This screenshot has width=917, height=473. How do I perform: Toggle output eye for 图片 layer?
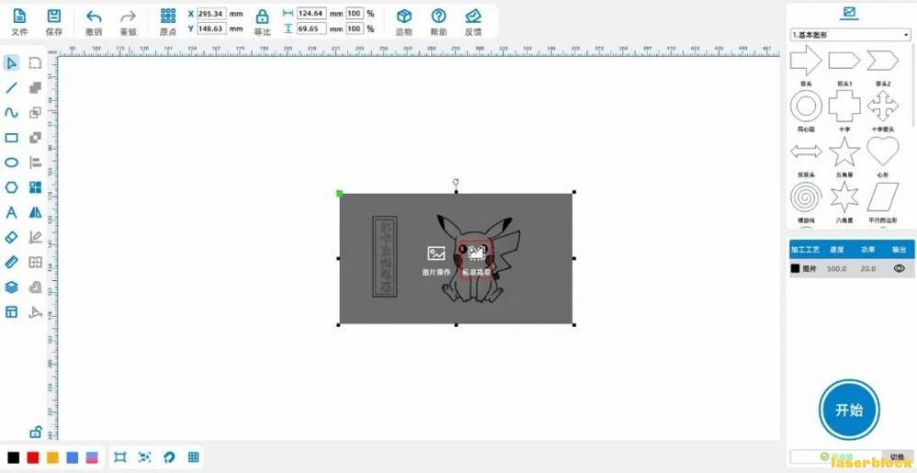(899, 269)
